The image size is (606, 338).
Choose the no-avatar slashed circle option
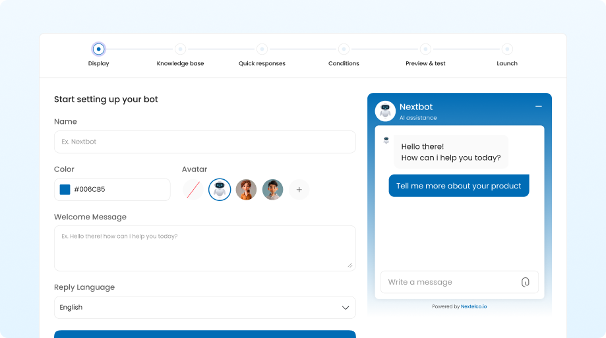(193, 190)
